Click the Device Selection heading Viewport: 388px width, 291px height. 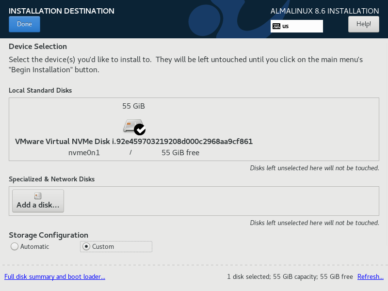(38, 47)
